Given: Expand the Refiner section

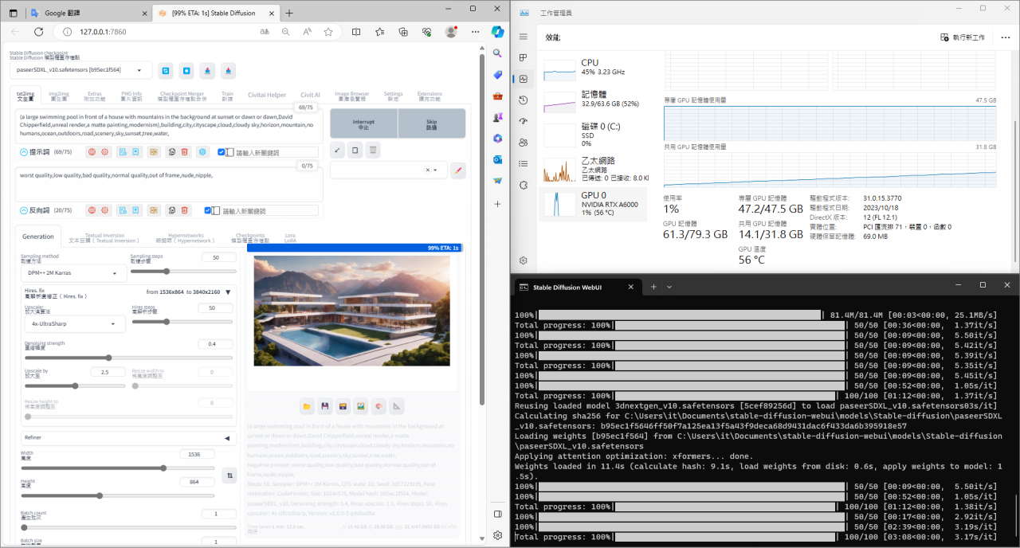Looking at the screenshot, I should click(226, 437).
